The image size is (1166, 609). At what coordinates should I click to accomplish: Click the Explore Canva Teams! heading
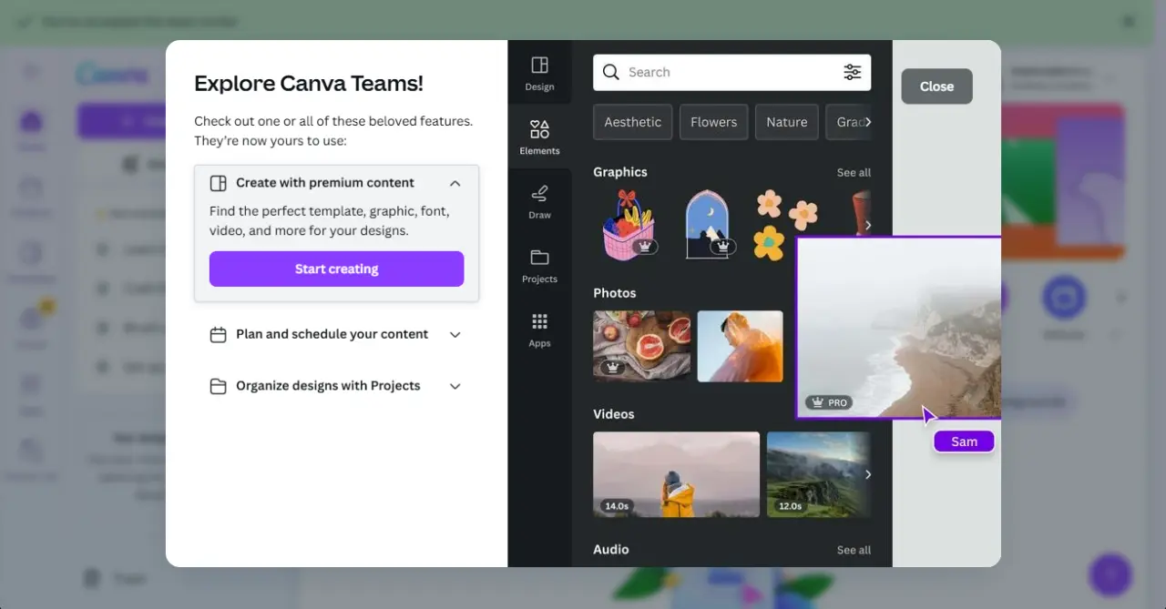[x=309, y=83]
